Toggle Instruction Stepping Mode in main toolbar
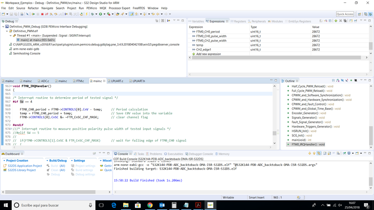This screenshot has width=374, height=210. click(66, 14)
